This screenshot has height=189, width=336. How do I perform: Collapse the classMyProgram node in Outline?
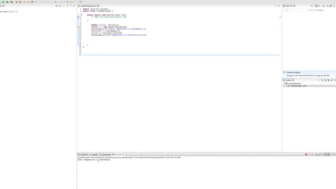pos(284,83)
